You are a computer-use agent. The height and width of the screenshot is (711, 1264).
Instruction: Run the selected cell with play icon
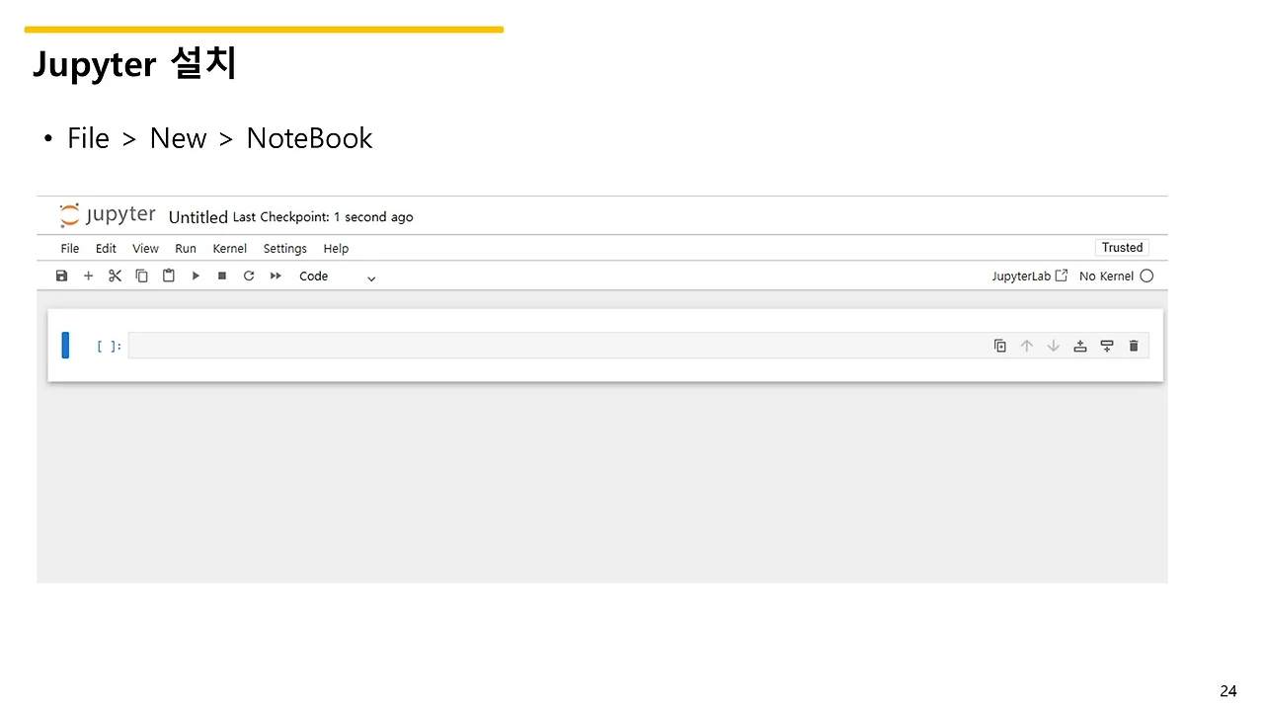tap(196, 276)
